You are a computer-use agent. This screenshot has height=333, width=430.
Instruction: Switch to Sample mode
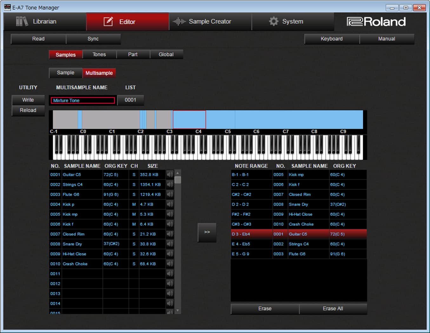[65, 73]
